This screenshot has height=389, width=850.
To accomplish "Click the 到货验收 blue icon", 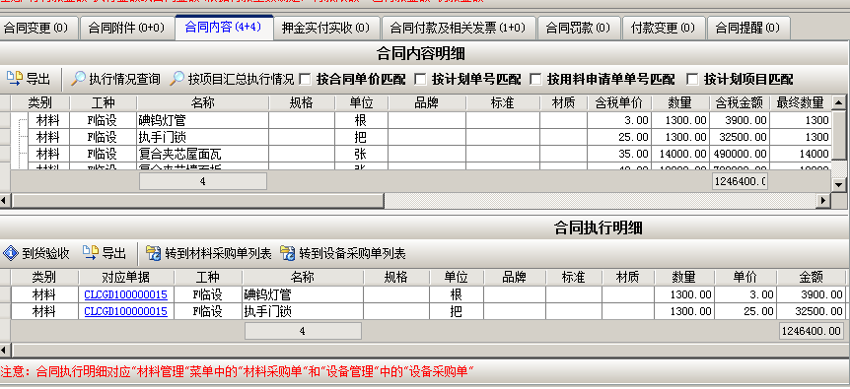I will (x=10, y=253).
